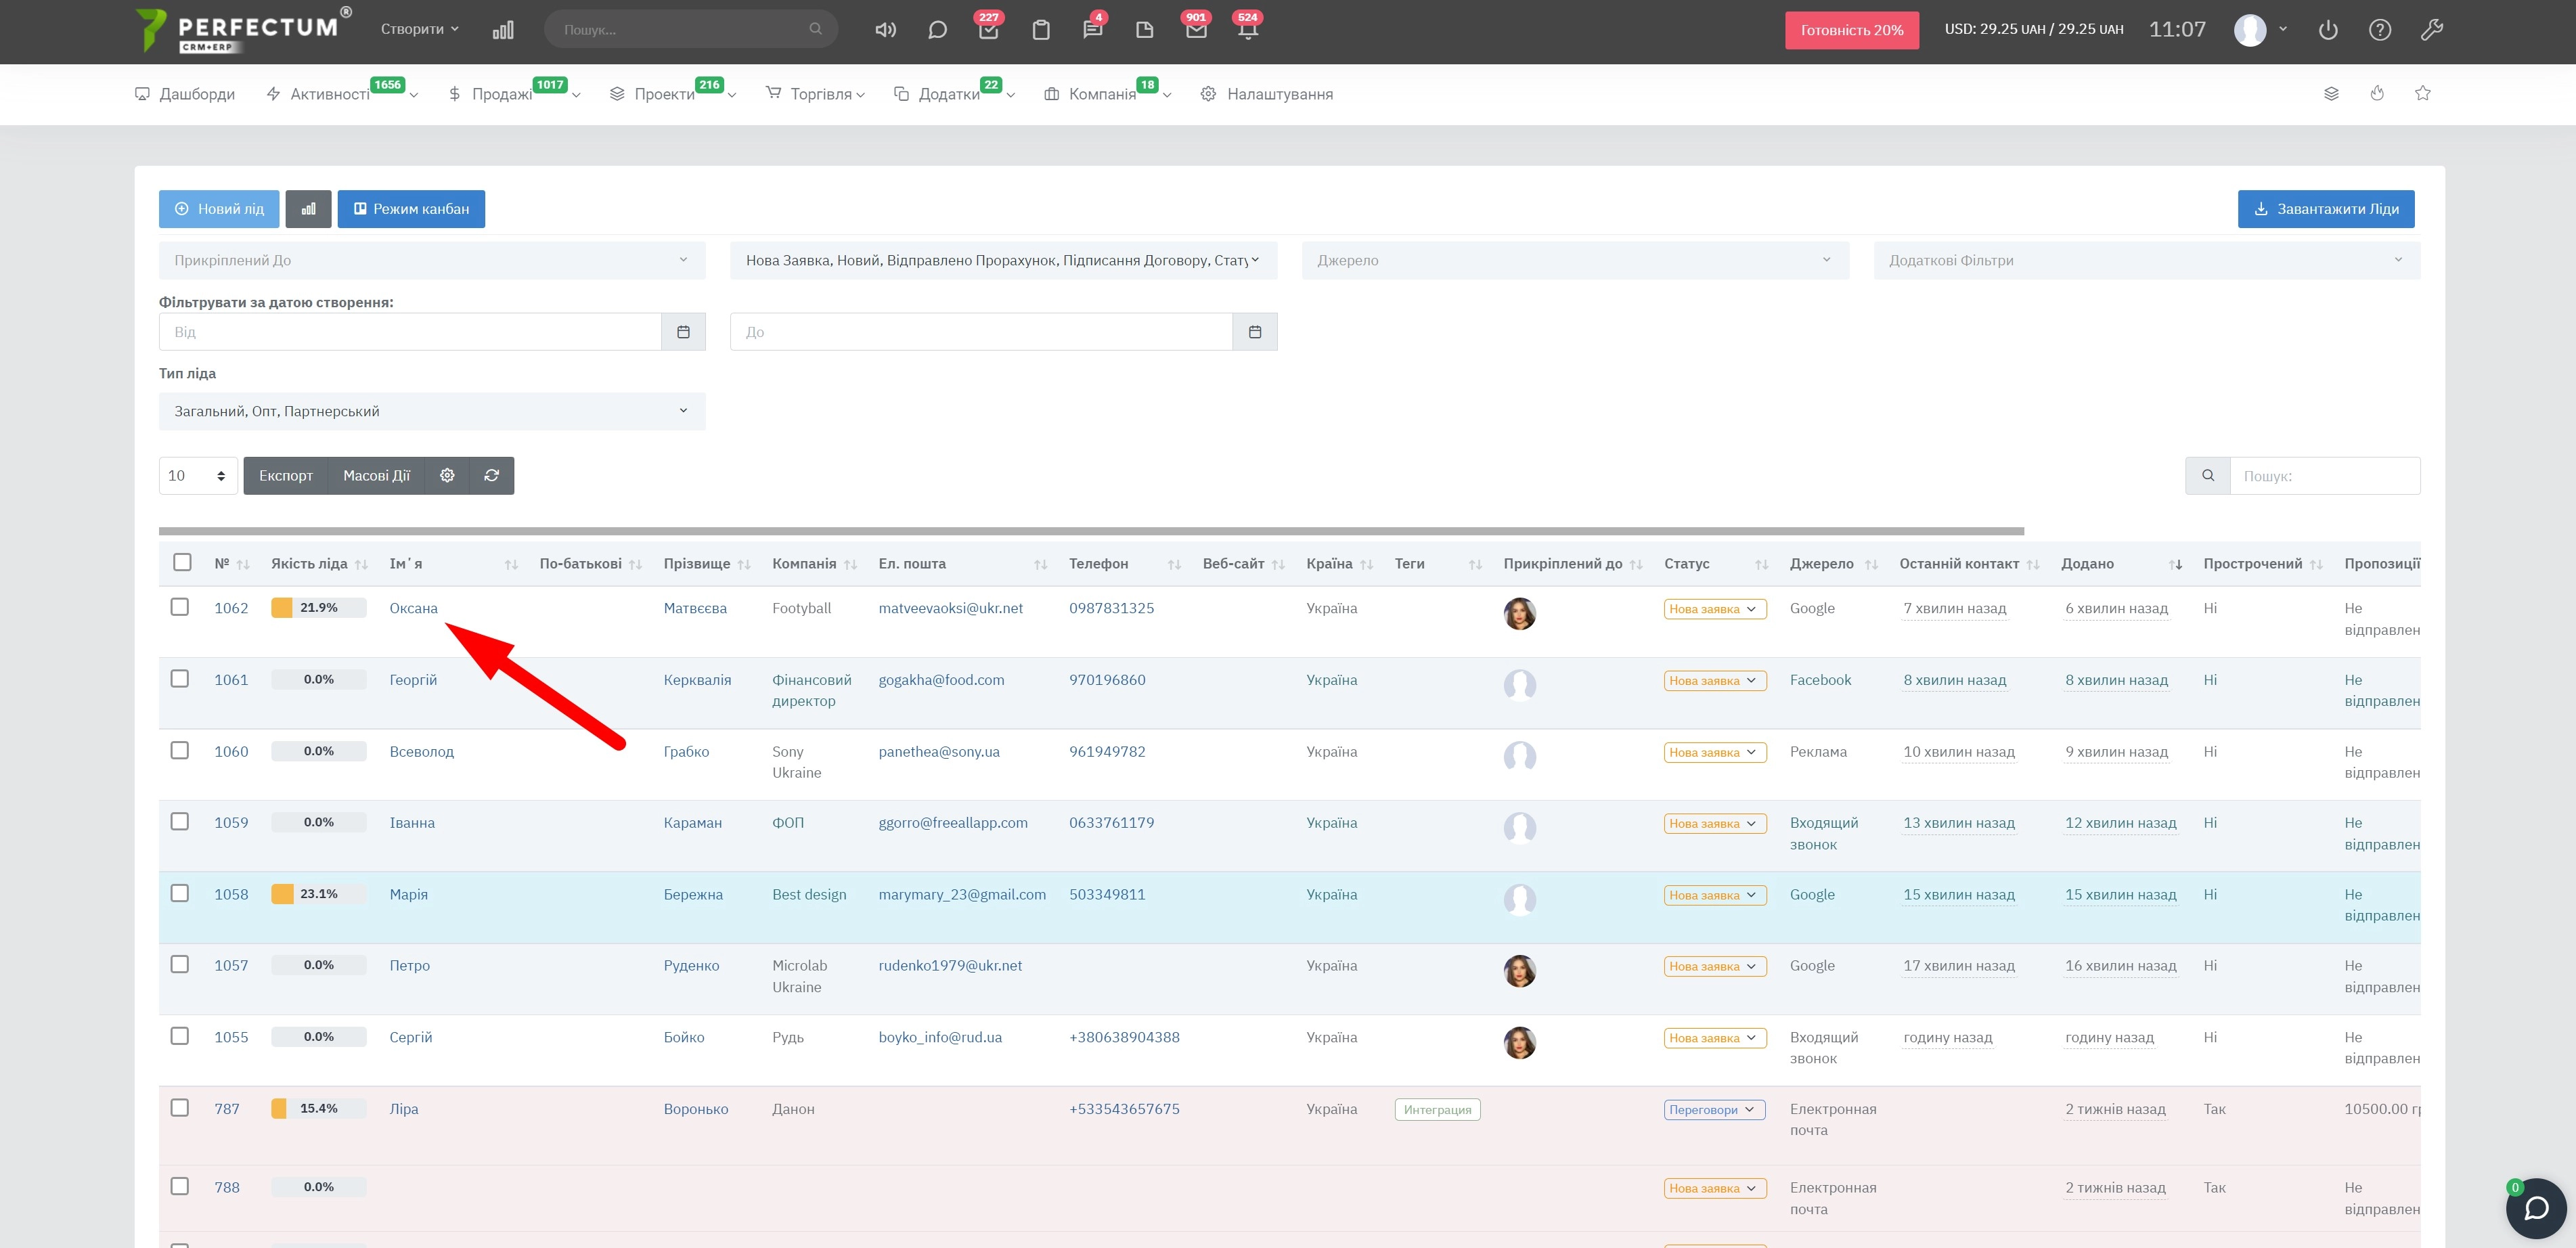Open lead name link 'Оксана'

pos(414,608)
